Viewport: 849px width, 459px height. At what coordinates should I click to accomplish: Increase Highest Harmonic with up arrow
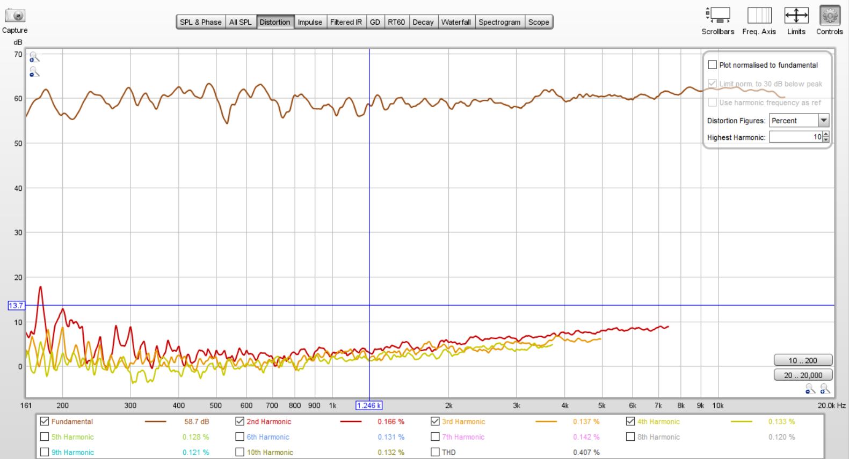(826, 135)
